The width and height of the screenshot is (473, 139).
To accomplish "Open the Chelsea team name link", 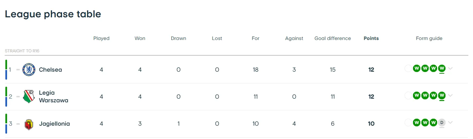I will (50, 70).
